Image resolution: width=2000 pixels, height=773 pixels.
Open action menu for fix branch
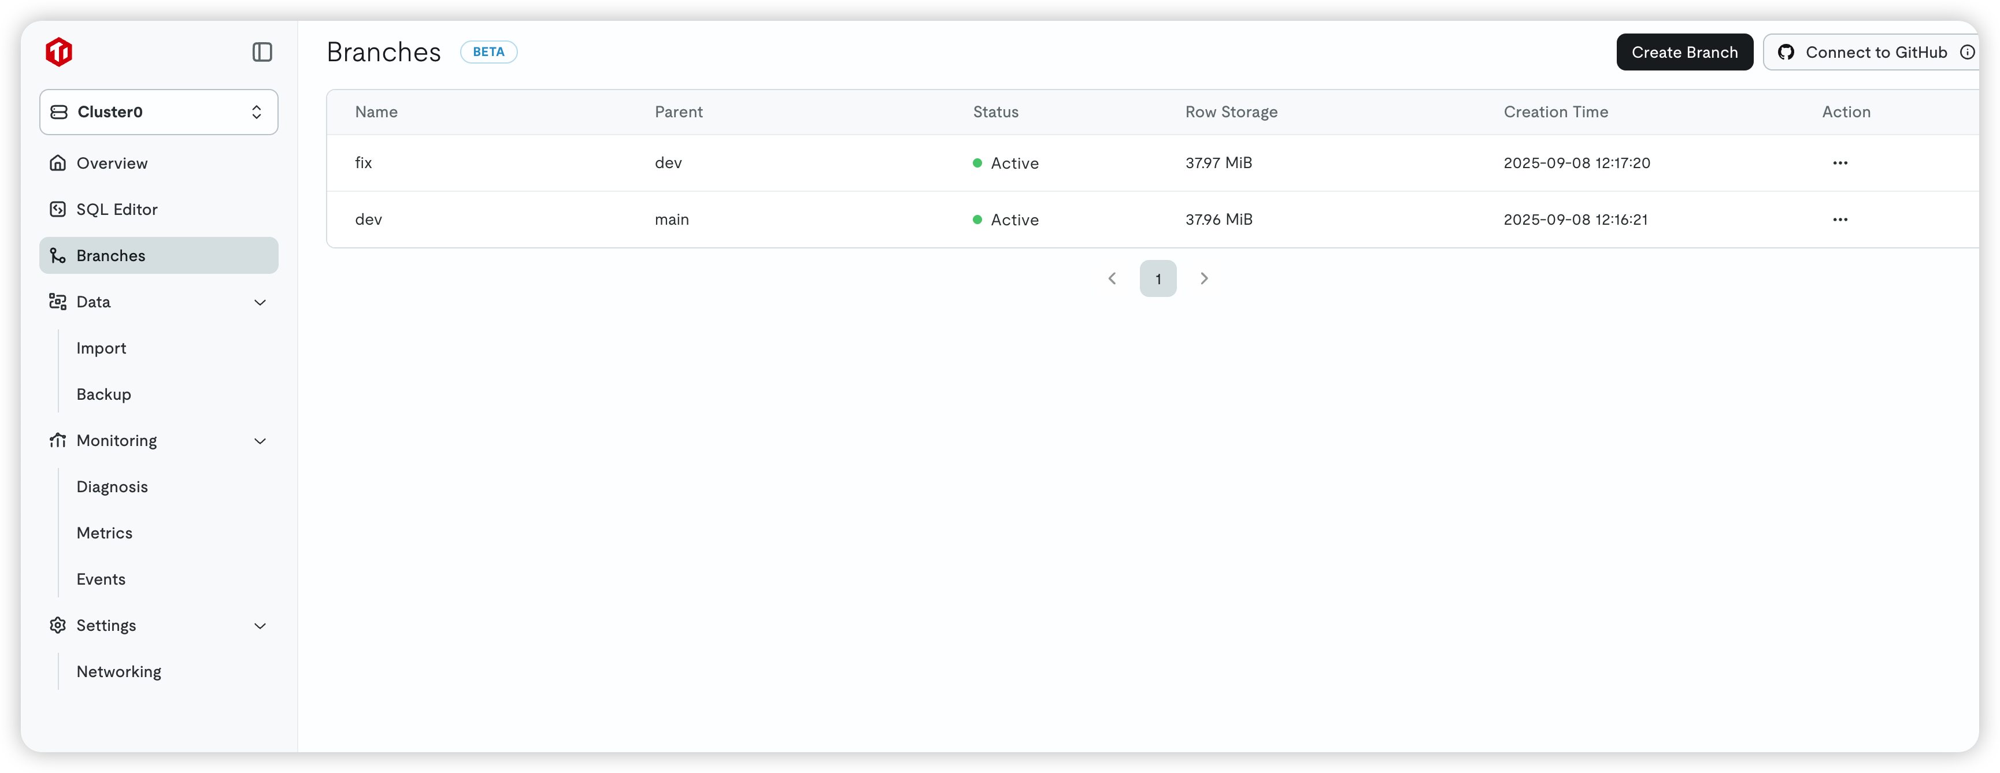pyautogui.click(x=1839, y=163)
